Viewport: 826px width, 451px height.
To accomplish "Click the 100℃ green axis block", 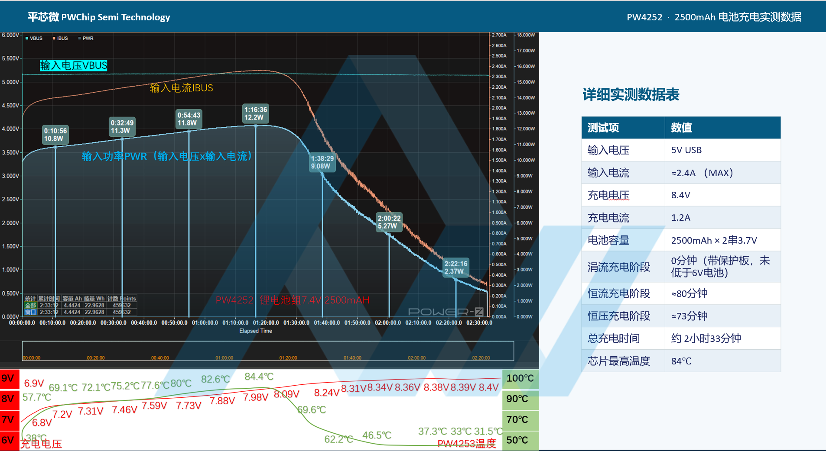I will [x=520, y=379].
